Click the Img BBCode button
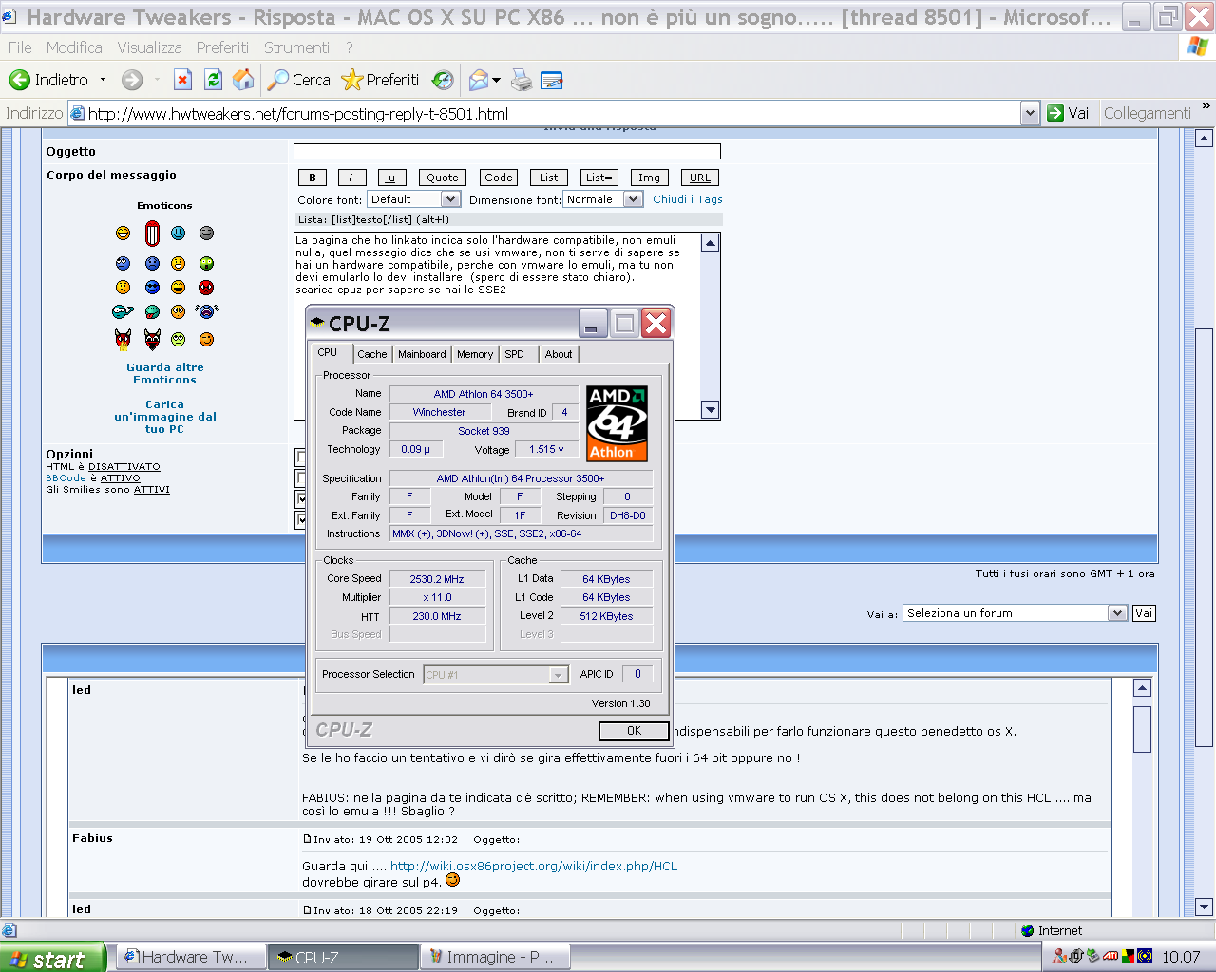The width and height of the screenshot is (1216, 972). coord(649,178)
